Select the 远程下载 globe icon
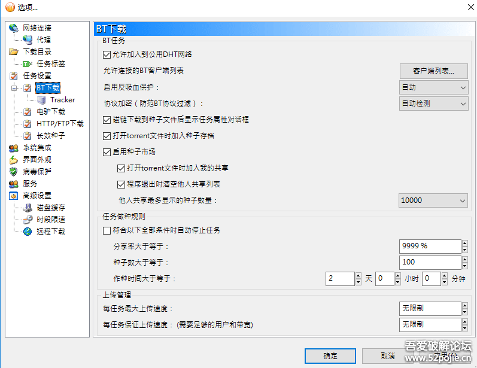The image size is (477, 368). click(x=28, y=232)
